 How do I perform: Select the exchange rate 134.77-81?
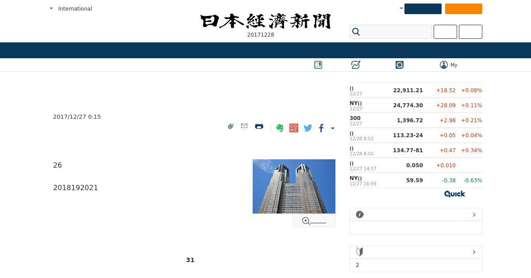(408, 150)
